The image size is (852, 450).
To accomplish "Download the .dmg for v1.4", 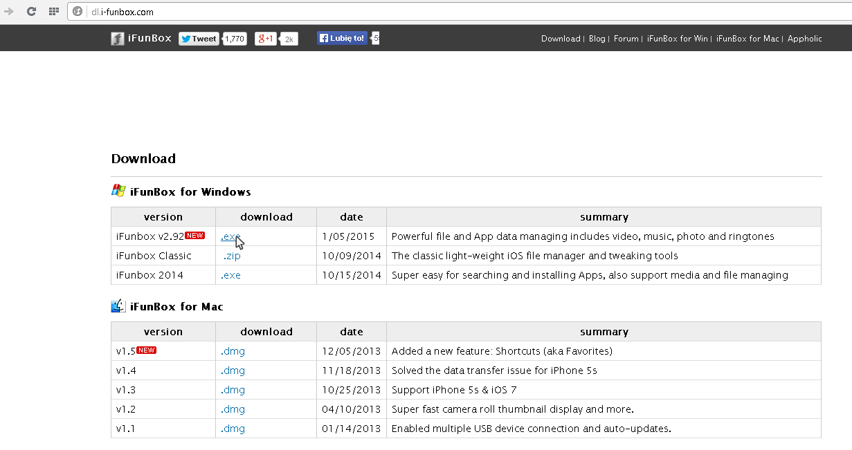I will point(233,371).
